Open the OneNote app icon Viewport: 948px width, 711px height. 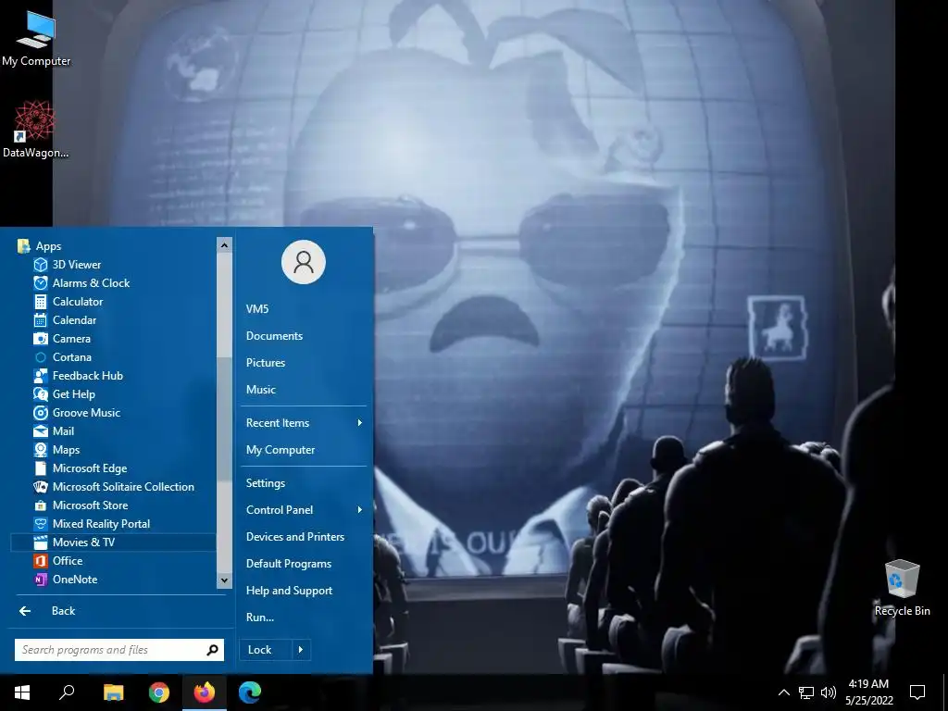coord(41,580)
